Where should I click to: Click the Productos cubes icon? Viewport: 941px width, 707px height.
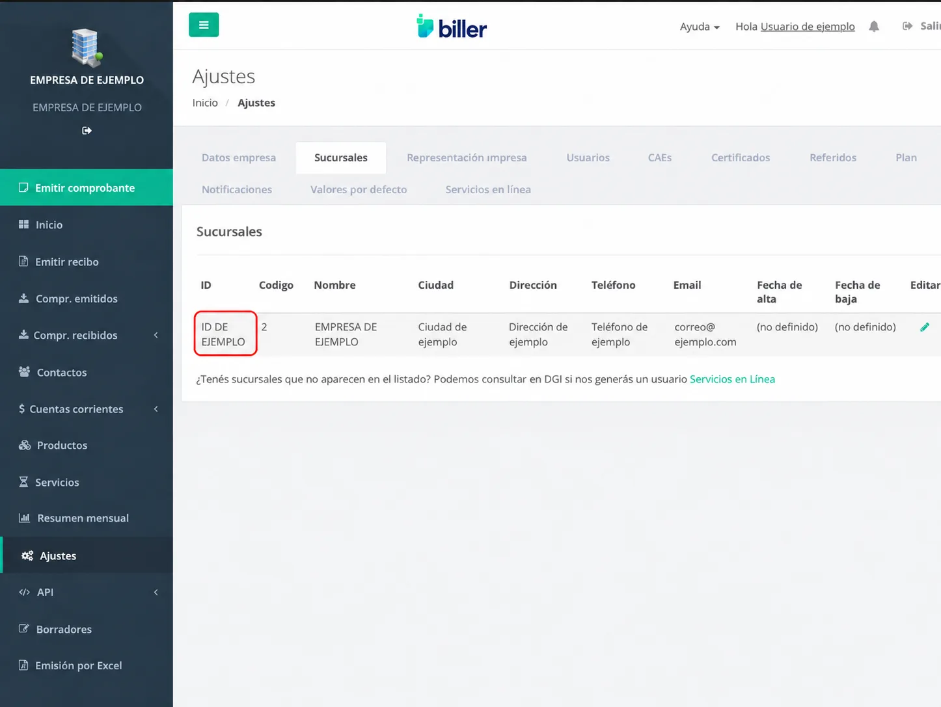[x=25, y=446]
